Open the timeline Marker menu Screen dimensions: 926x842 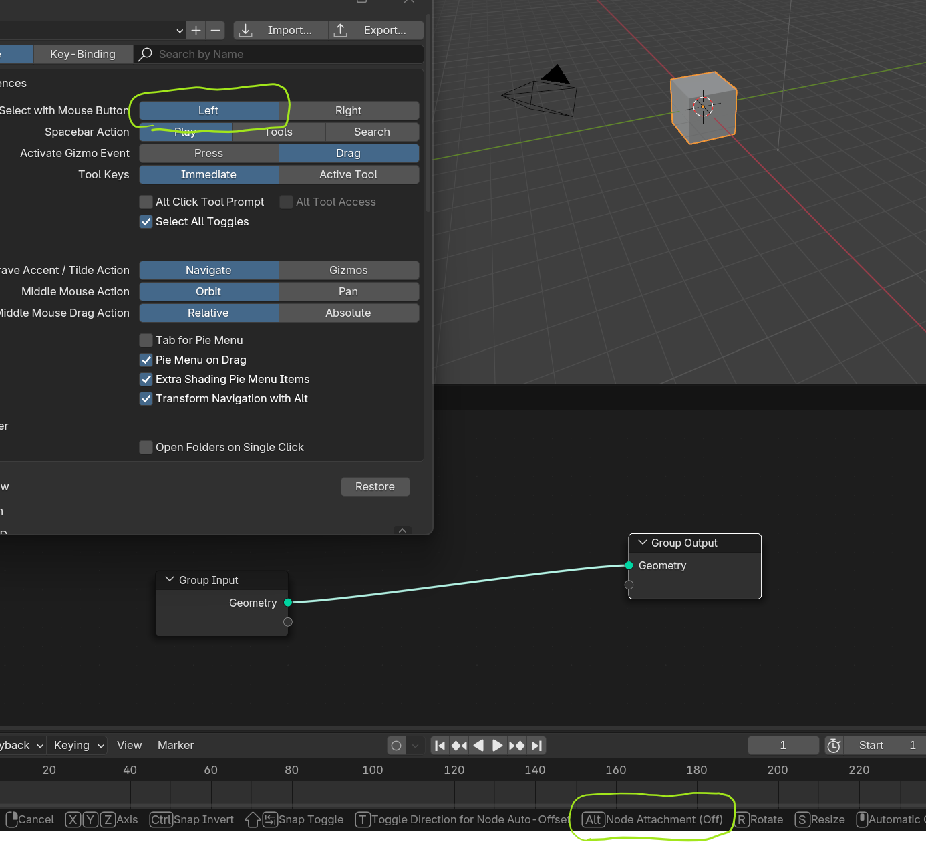point(176,745)
